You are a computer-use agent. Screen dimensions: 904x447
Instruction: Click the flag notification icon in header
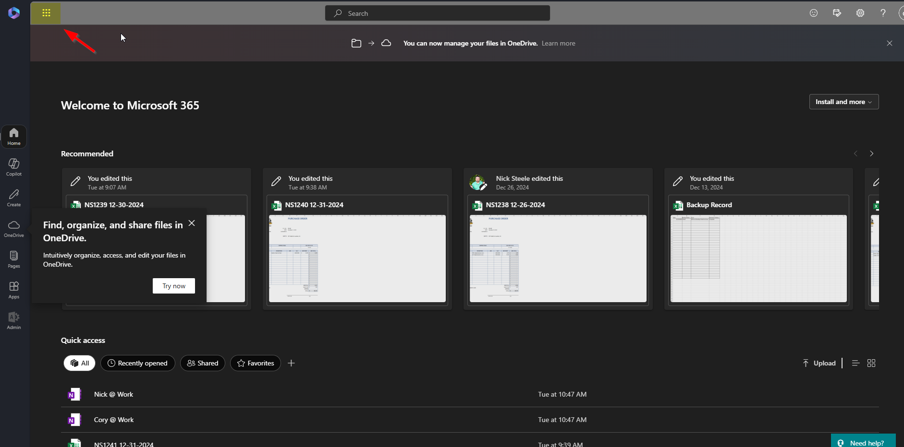(837, 13)
